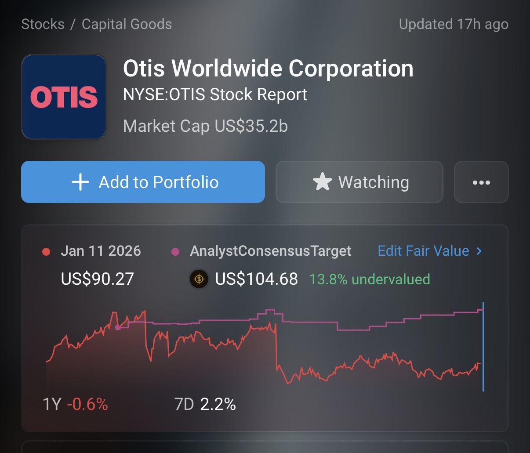Image resolution: width=530 pixels, height=453 pixels.
Task: Open the Capital Goods breadcrumb
Action: pyautogui.click(x=127, y=24)
